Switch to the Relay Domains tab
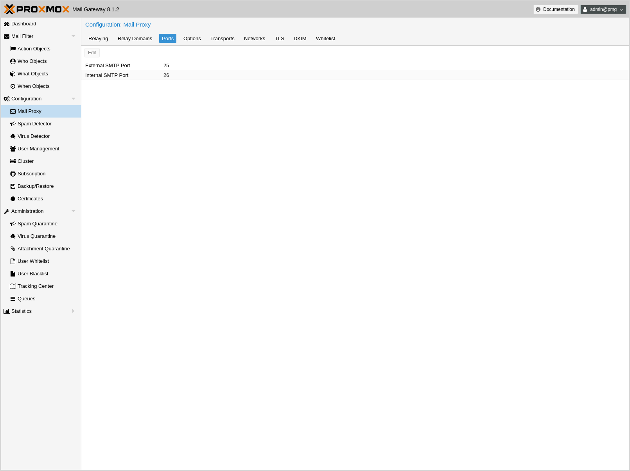Viewport: 630px width, 471px height. coord(135,39)
